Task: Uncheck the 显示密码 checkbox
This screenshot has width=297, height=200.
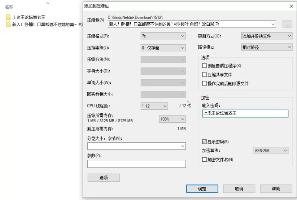Action: tap(205, 142)
